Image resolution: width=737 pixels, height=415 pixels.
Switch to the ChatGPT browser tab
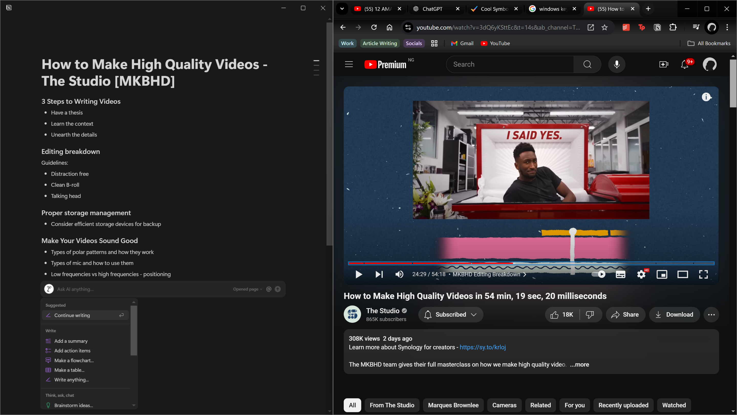click(436, 9)
